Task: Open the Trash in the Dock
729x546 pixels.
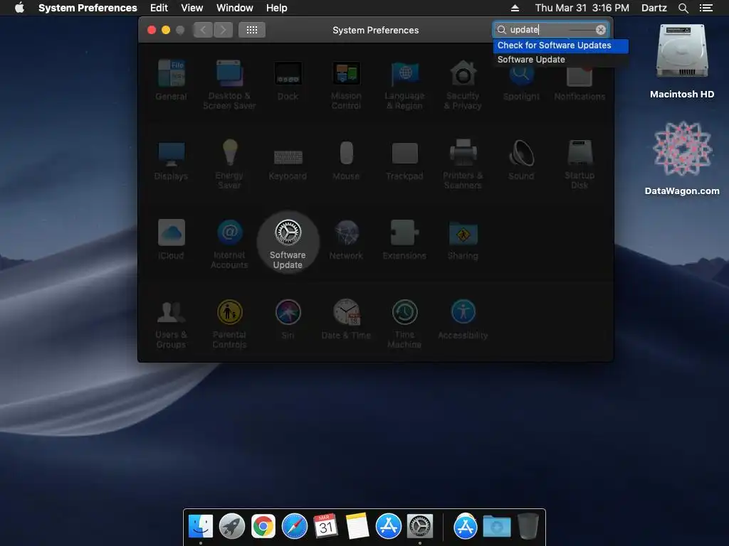Action: coord(528,526)
